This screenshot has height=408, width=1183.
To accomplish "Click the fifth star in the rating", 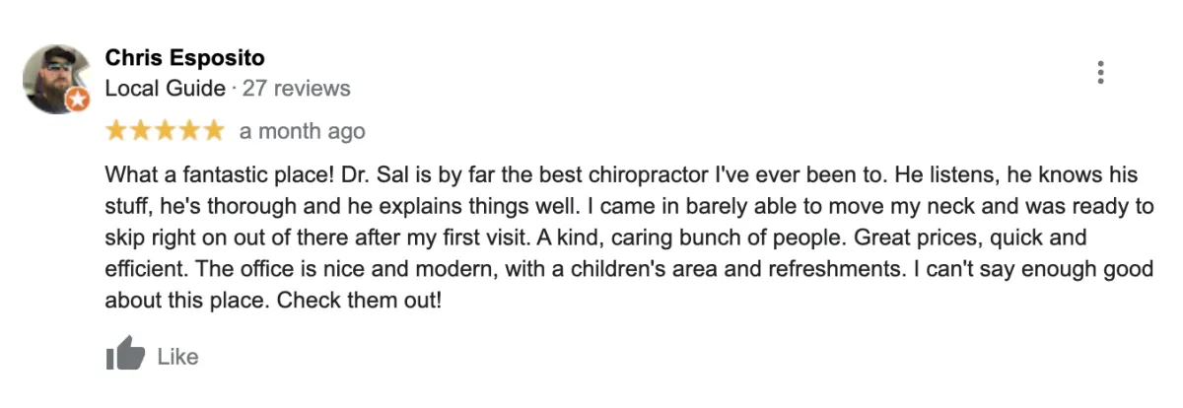I will pos(213,130).
